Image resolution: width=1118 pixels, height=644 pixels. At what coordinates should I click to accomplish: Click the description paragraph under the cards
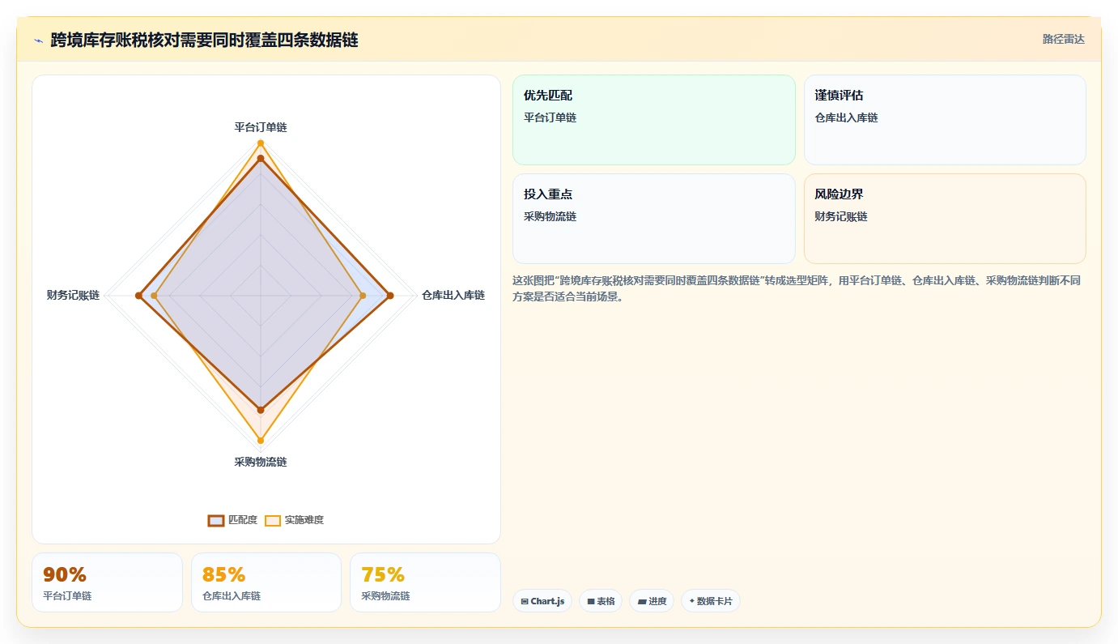coord(797,288)
